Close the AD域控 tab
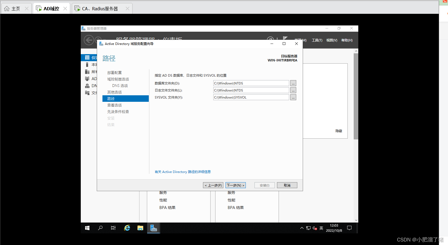The image size is (448, 245). point(65,9)
